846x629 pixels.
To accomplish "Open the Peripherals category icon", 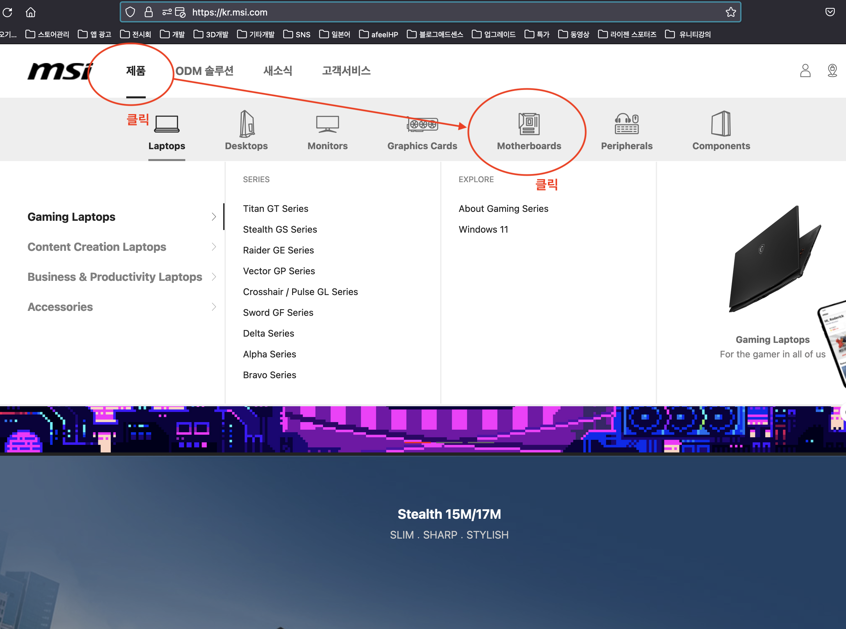I will pos(626,124).
